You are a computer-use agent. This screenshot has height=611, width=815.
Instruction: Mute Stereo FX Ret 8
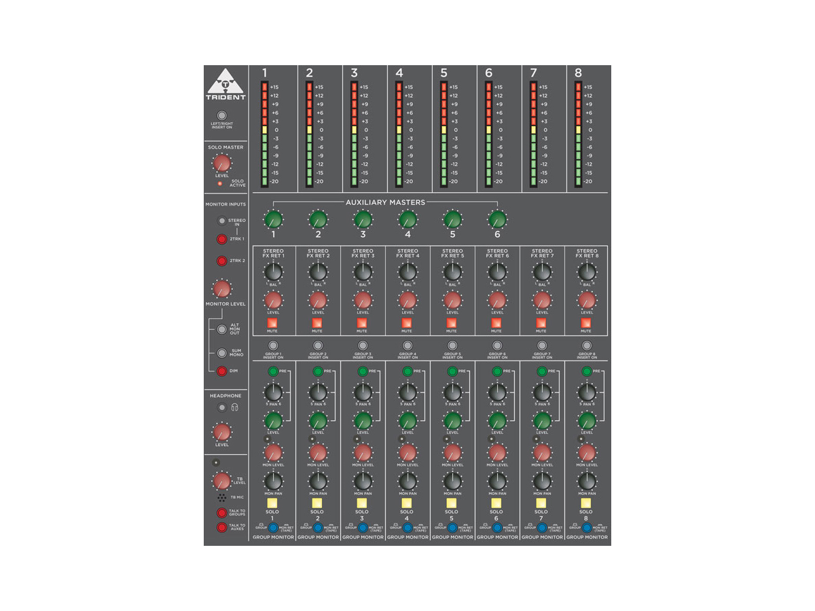click(x=586, y=322)
